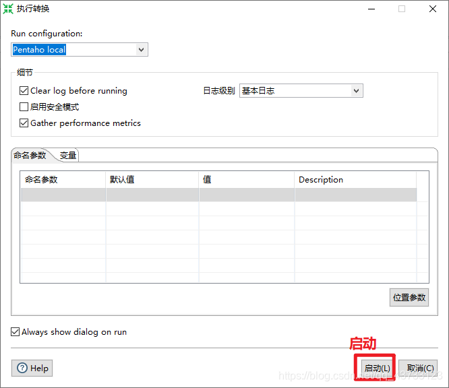Click the first row 值 cell

[247, 195]
